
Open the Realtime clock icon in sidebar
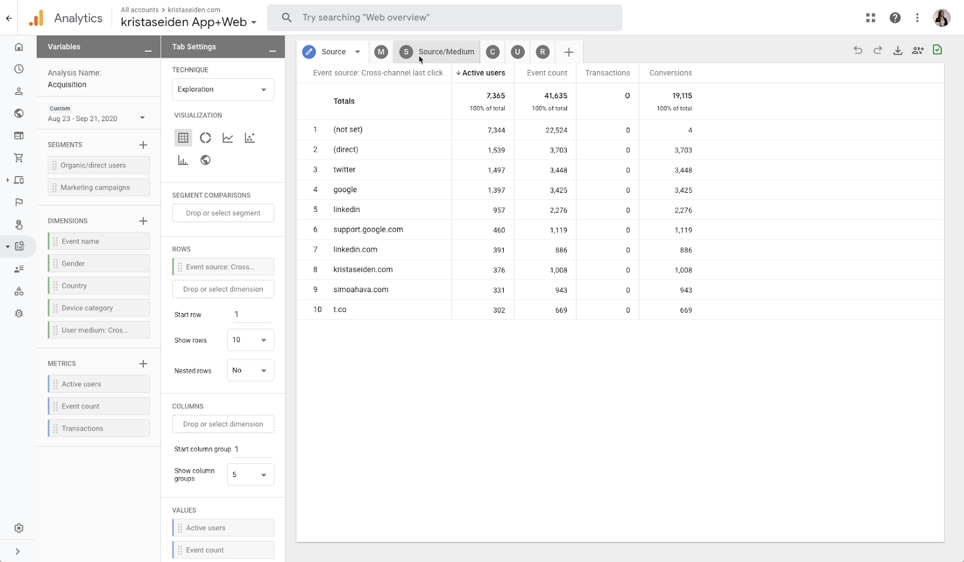pos(19,69)
